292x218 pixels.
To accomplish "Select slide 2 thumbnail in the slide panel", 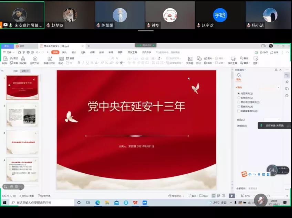I will [x=22, y=115].
